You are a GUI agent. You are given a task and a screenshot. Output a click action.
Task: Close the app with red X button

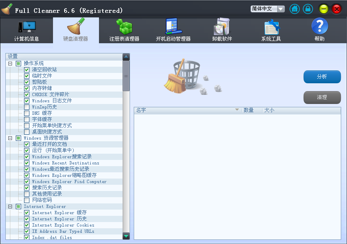point(337,9)
